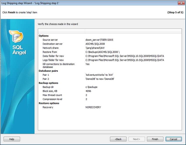186x145 pixels.
Task: Click the Network share row label
Action: (x=51, y=48)
